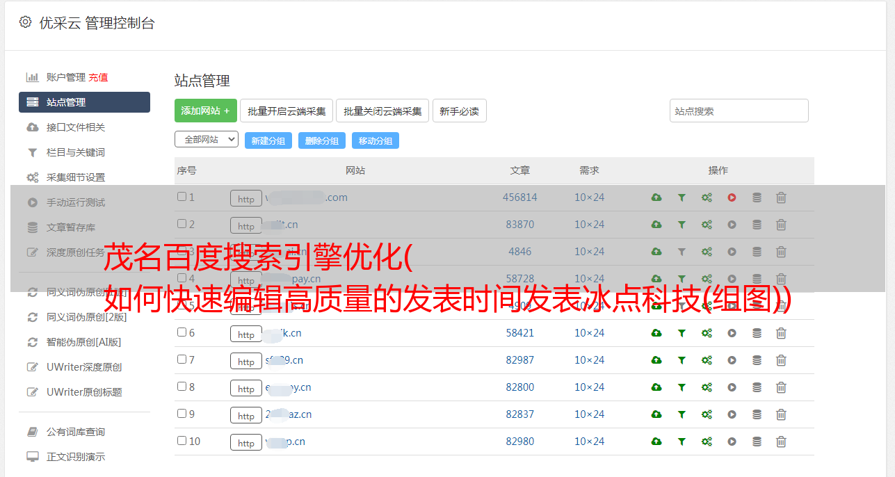Click play icon in row 9

click(x=732, y=414)
